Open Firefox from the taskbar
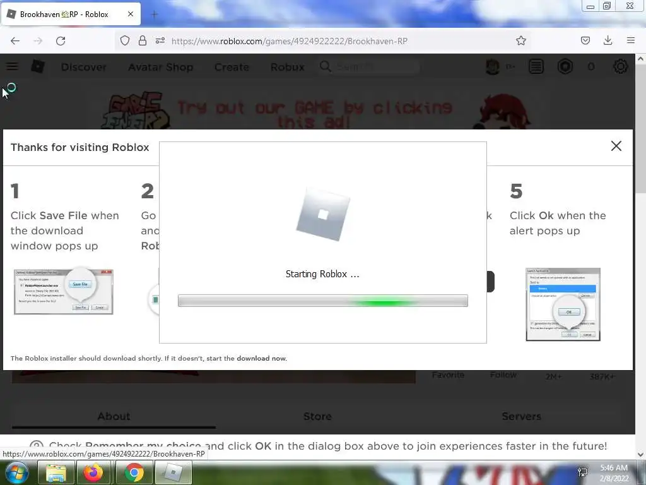 click(x=93, y=472)
